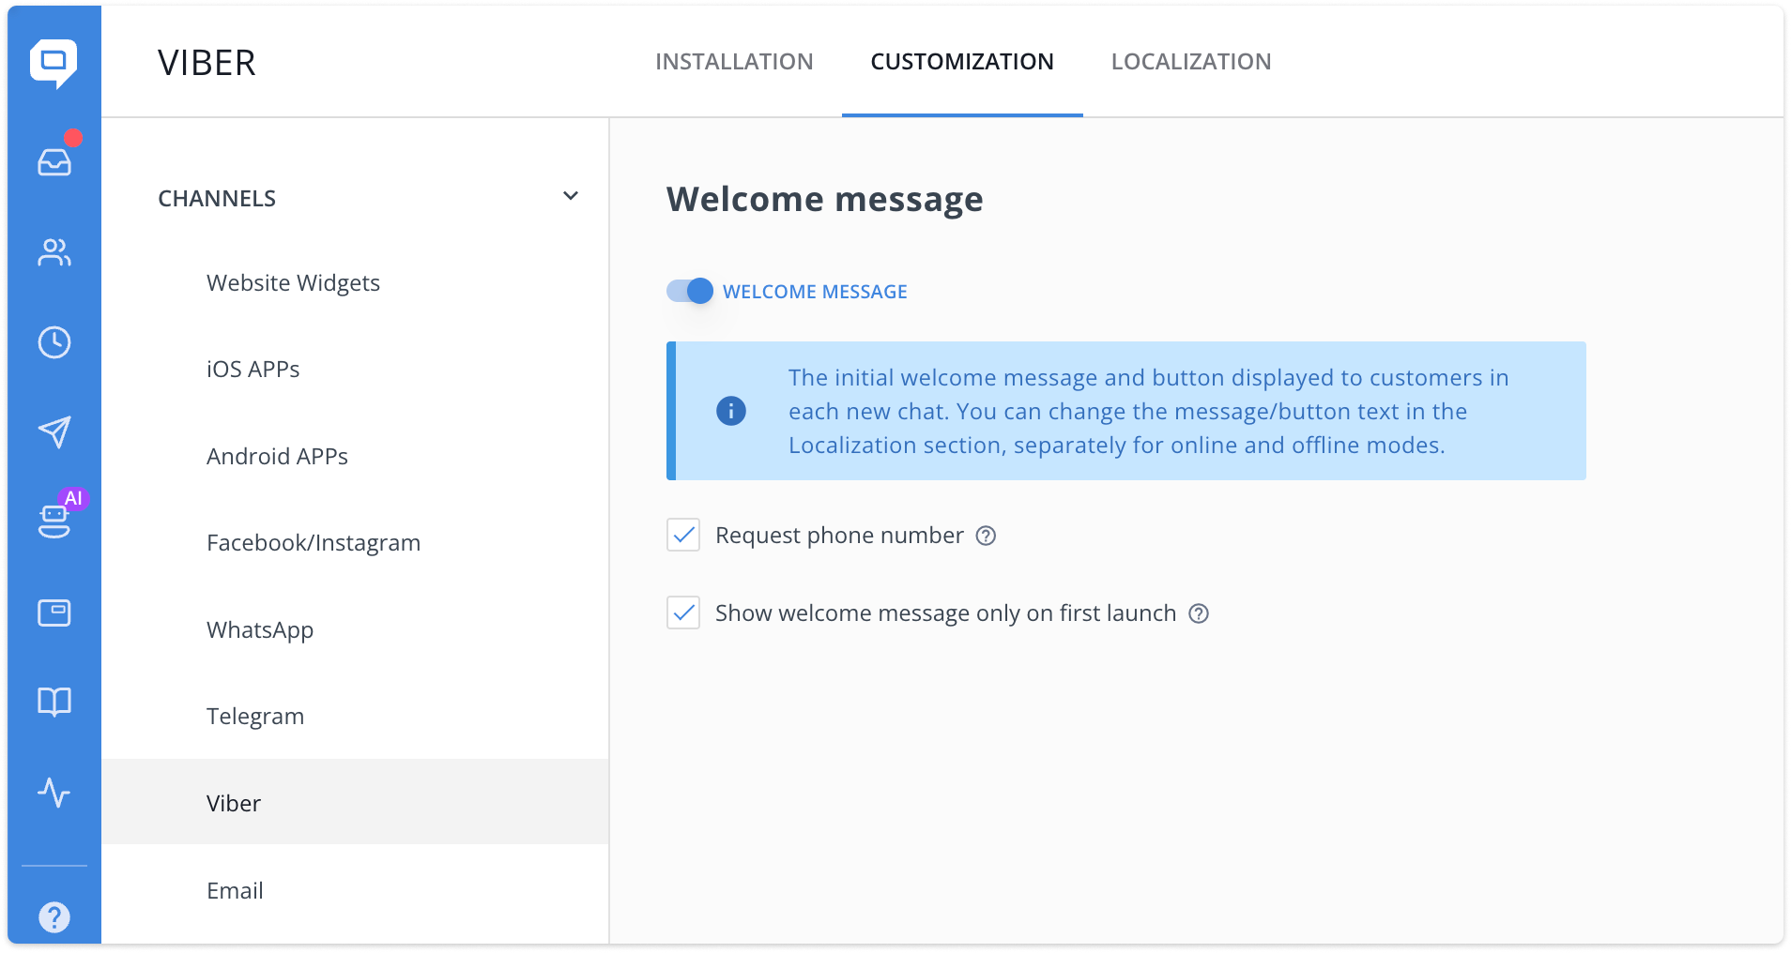
Task: Select the WhatsApp channel
Action: click(x=260, y=629)
